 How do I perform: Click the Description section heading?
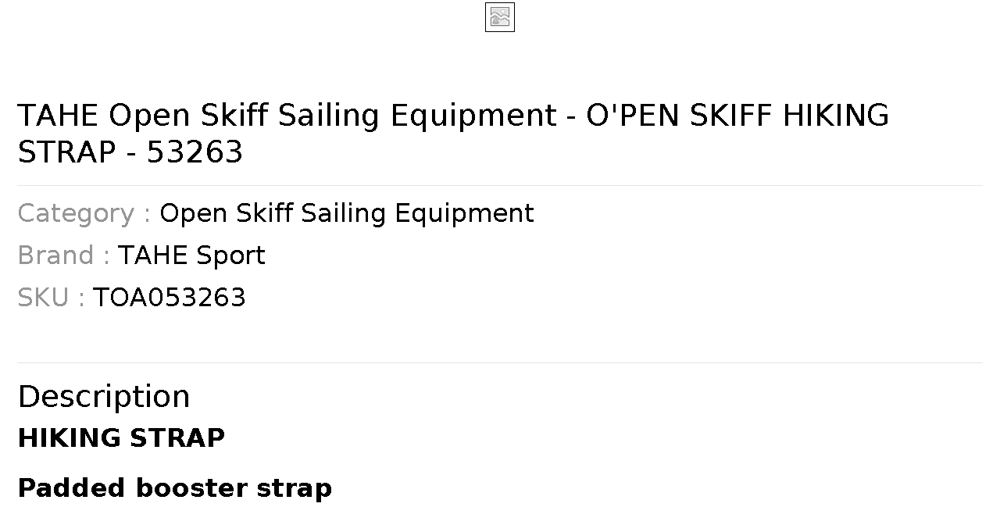pyautogui.click(x=104, y=397)
